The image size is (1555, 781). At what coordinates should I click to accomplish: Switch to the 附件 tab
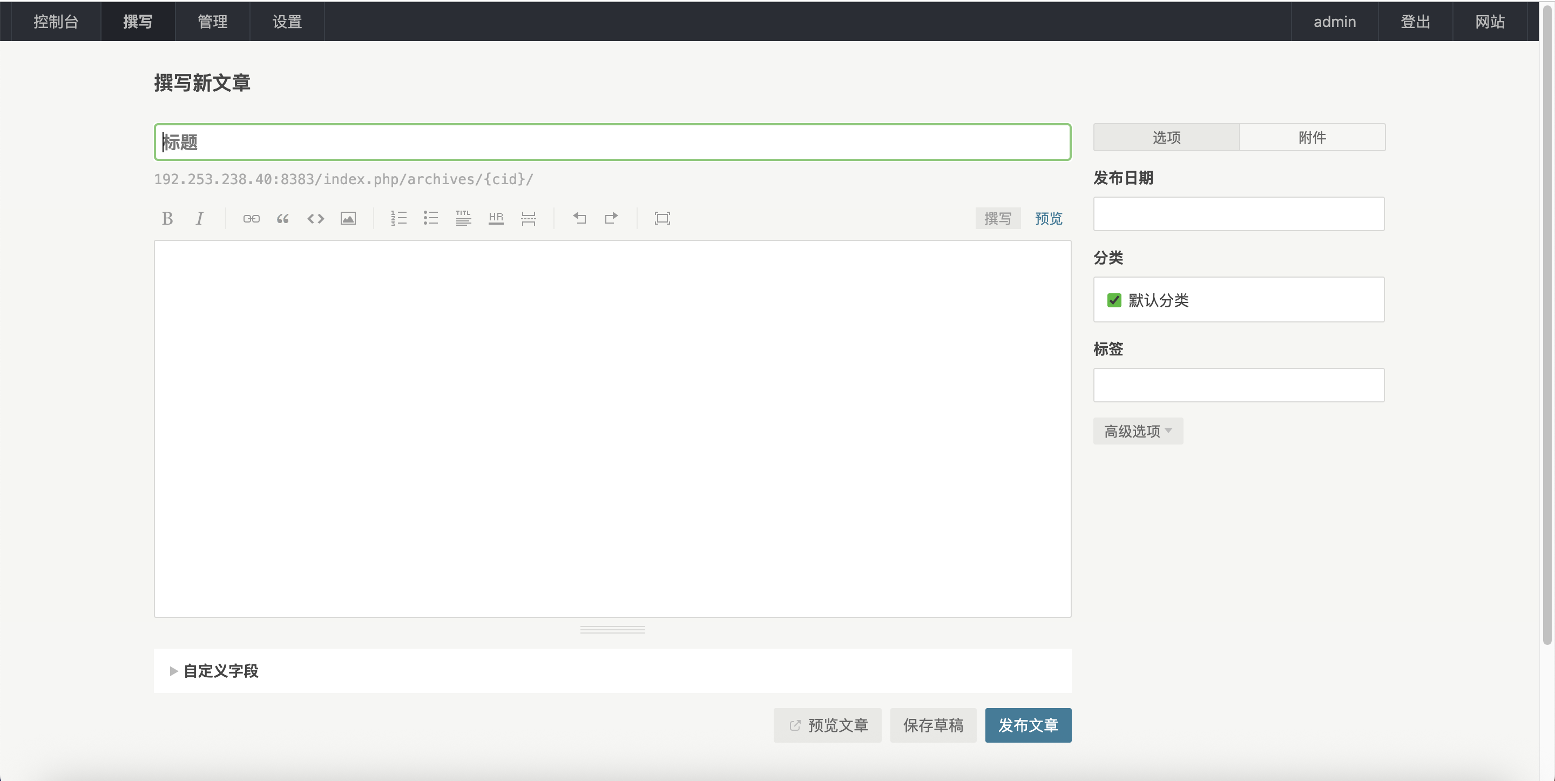click(1311, 138)
